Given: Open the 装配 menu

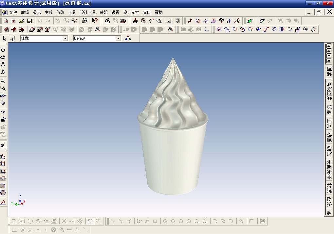Looking at the screenshot, I should pos(104,12).
